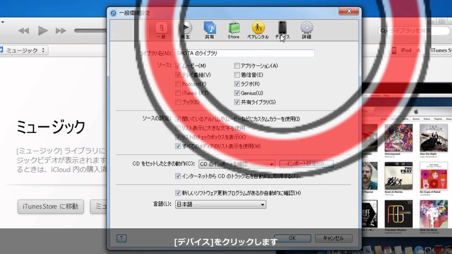Click the ライブラリ名(N) text field
Screen dimensions: 452x254
[x=245, y=53]
